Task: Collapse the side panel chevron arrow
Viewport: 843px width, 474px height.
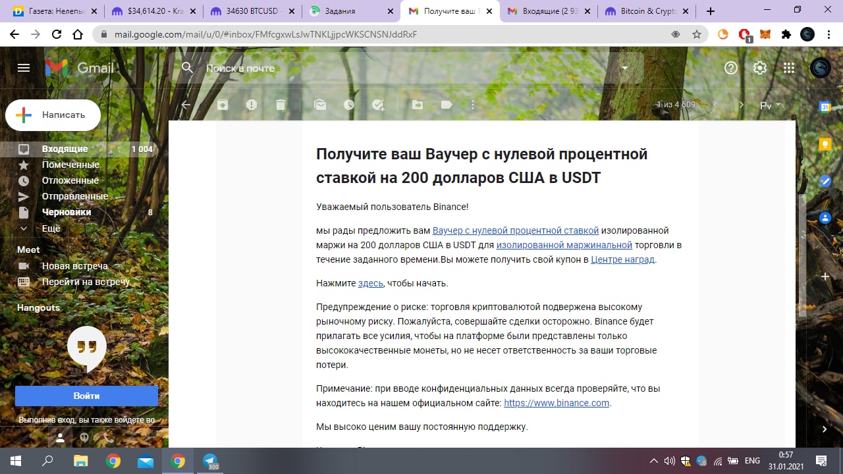Action: [825, 429]
